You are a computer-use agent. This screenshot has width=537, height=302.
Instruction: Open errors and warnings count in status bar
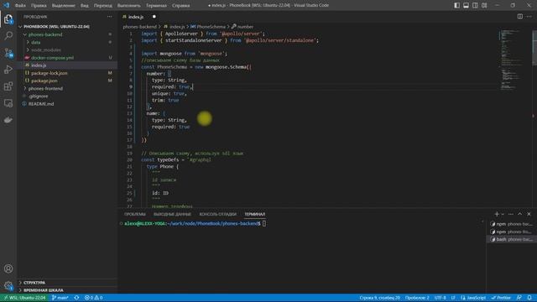click(x=93, y=298)
